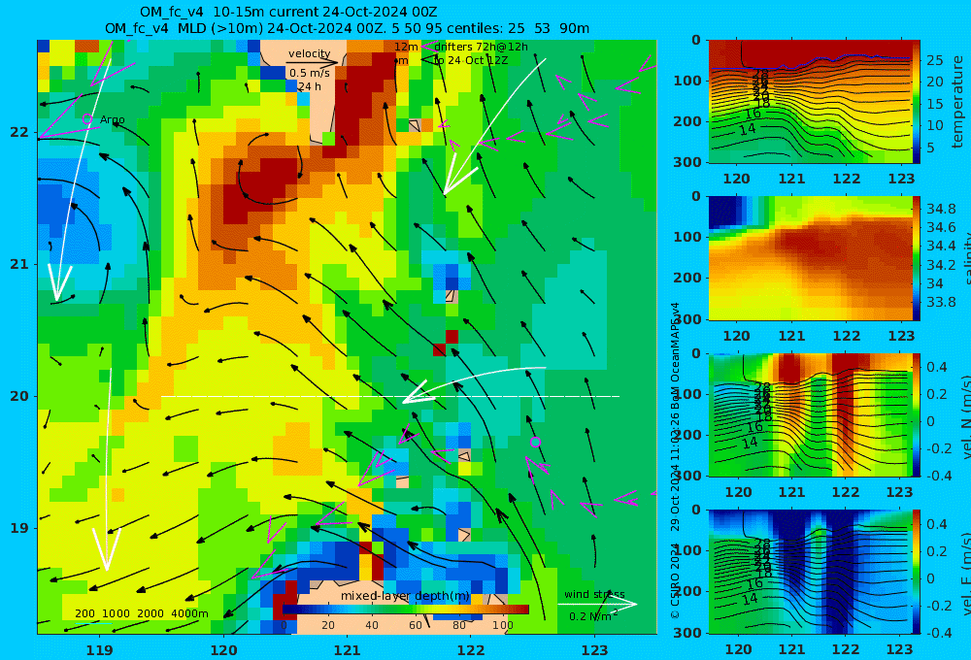
Task: Click latitude tick 20 on the main map
Action: tap(19, 396)
